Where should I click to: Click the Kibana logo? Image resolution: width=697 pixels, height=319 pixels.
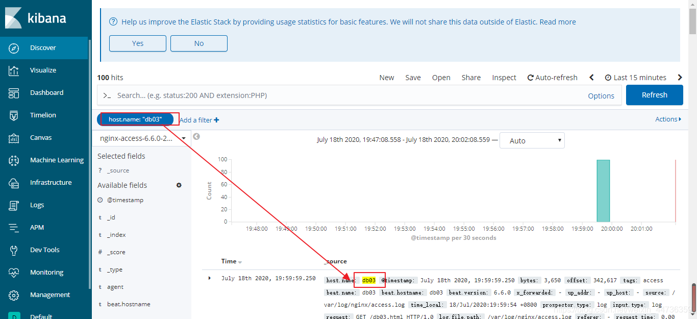(36, 18)
